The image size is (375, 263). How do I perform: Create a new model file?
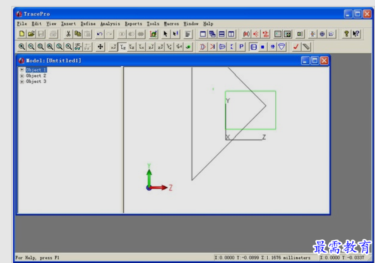coord(22,34)
